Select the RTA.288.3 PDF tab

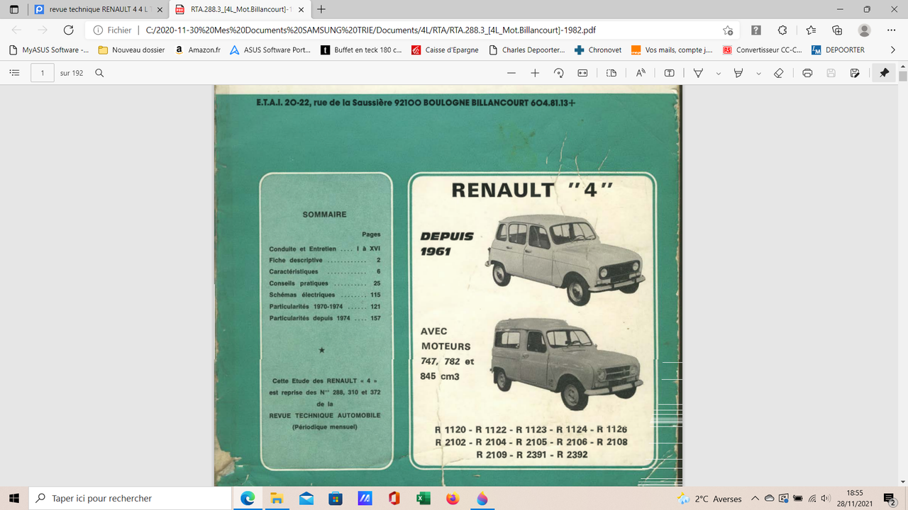[x=238, y=10]
